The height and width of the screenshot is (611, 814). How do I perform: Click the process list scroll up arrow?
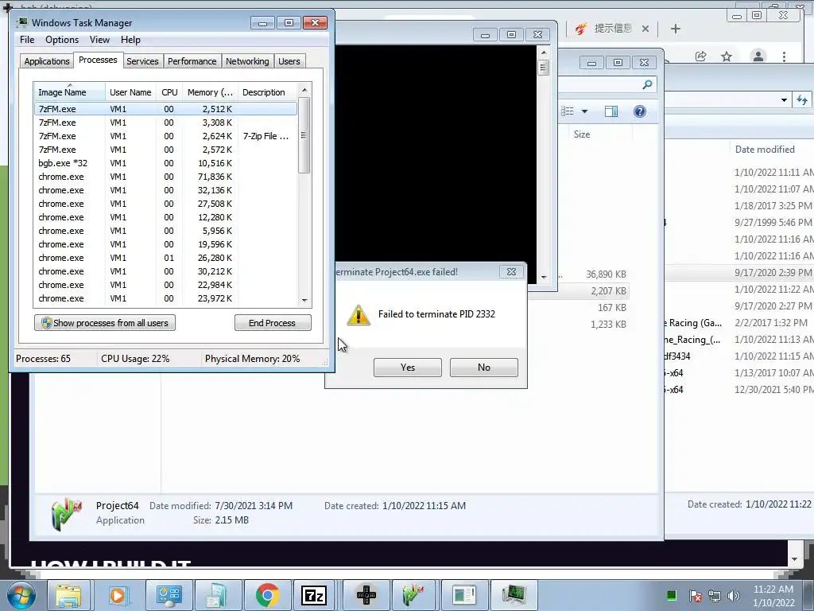304,91
